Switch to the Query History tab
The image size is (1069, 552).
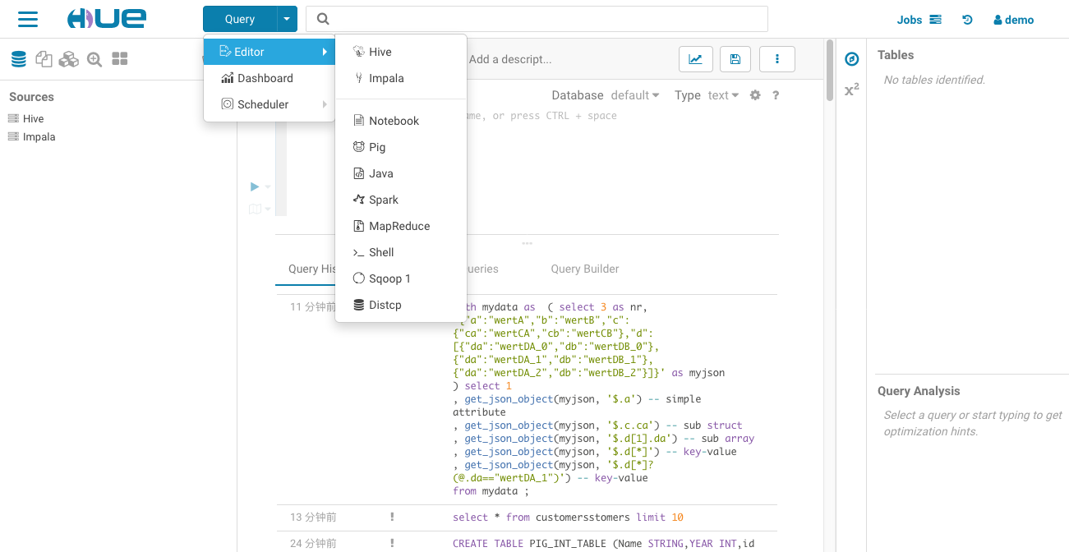[312, 269]
